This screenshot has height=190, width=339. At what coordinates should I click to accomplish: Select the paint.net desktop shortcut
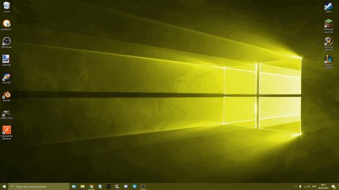(x=6, y=60)
